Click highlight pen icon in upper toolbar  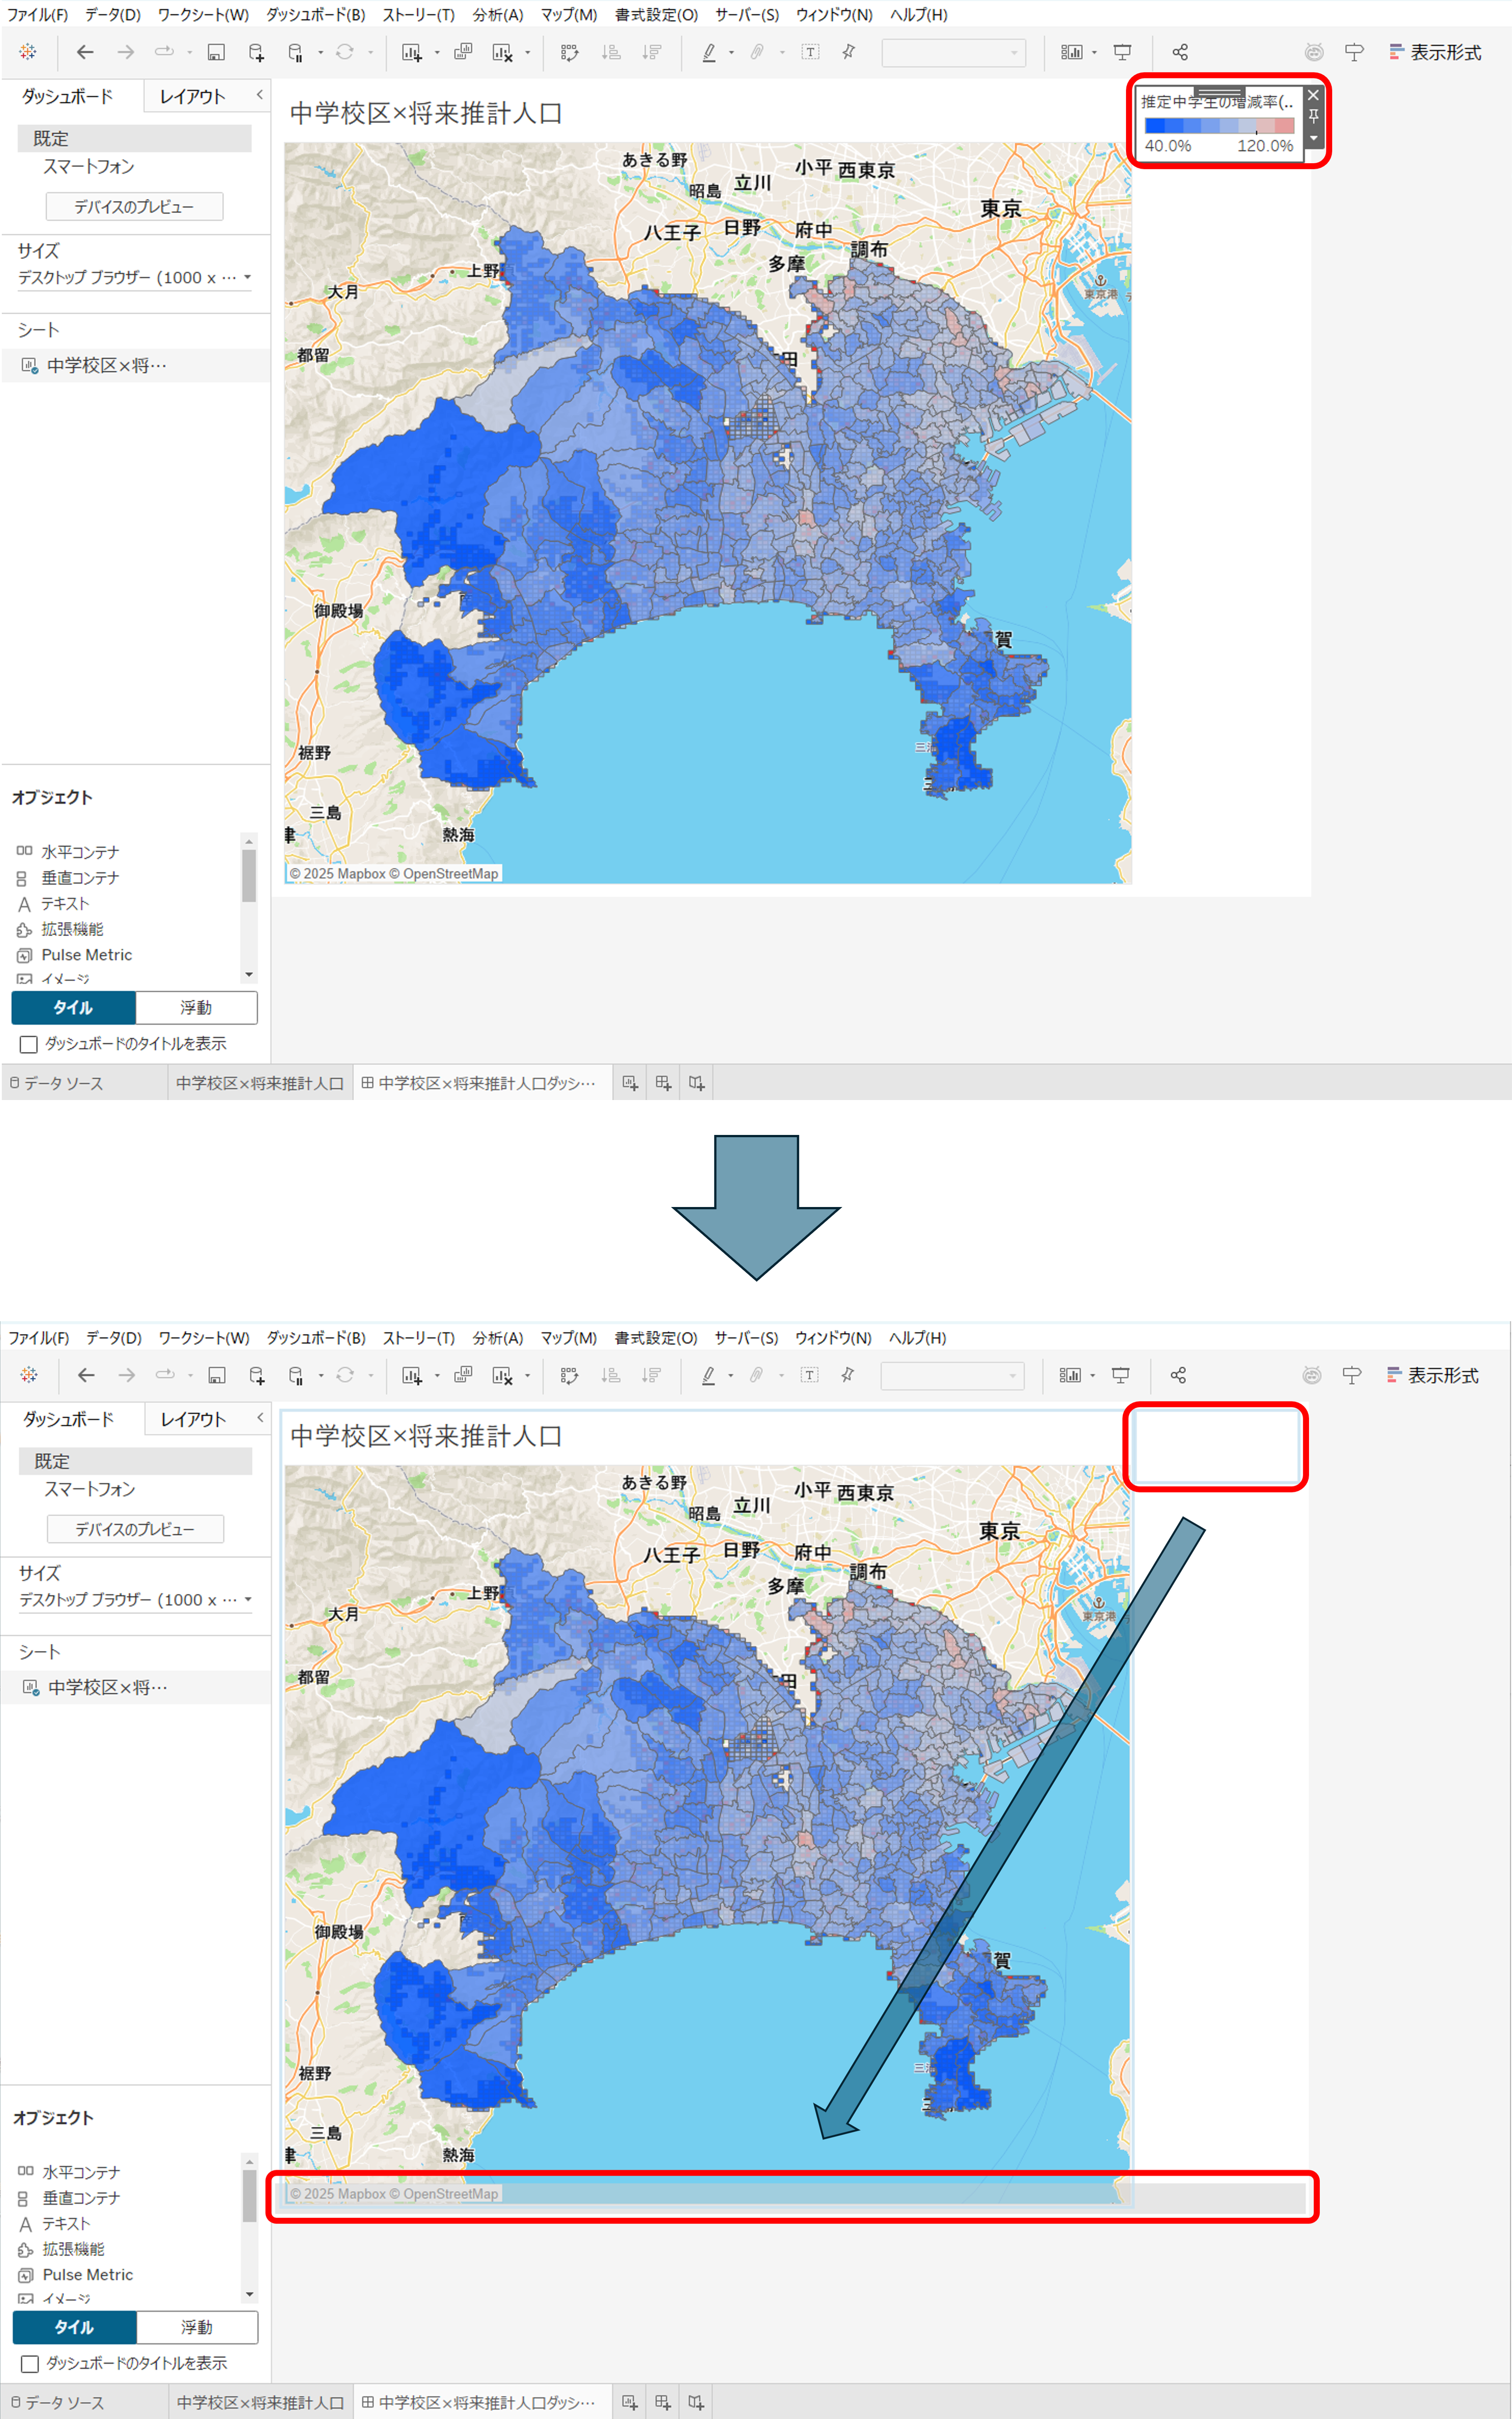pos(709,52)
